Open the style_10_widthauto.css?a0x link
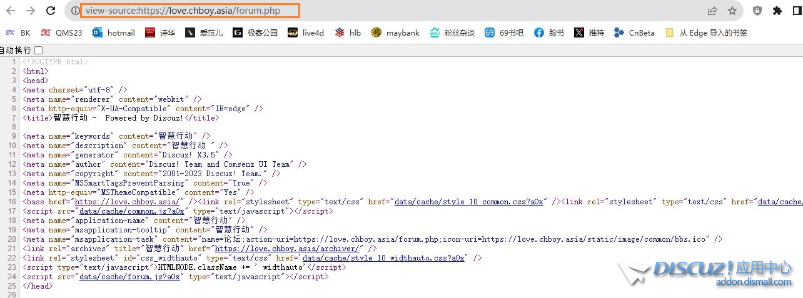 tap(383, 258)
